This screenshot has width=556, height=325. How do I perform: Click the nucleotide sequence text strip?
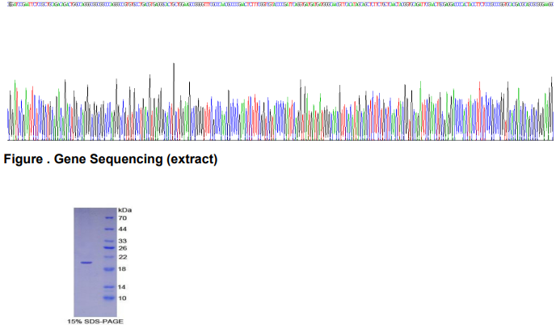(280, 5)
